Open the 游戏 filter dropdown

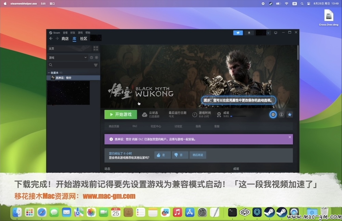tap(68, 57)
